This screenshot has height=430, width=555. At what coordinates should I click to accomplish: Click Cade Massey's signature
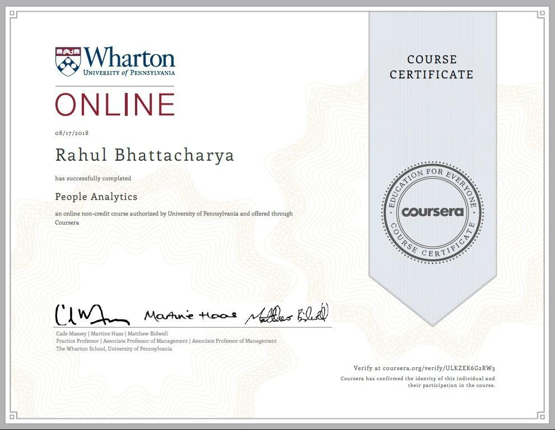point(92,315)
